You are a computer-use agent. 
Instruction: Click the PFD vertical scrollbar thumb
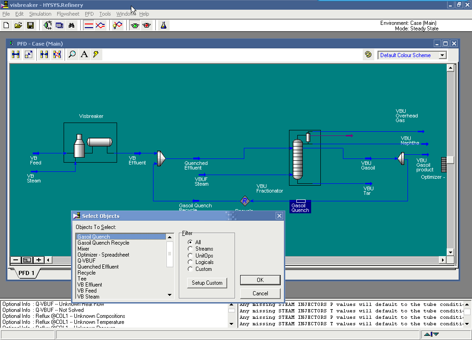pyautogui.click(x=450, y=160)
